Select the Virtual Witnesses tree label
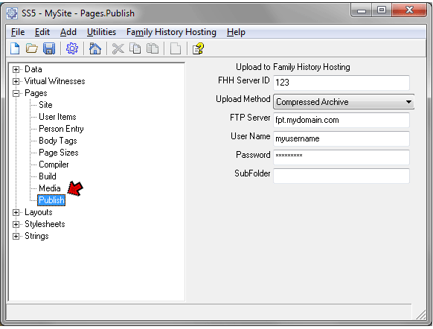The image size is (433, 329). click(x=54, y=81)
